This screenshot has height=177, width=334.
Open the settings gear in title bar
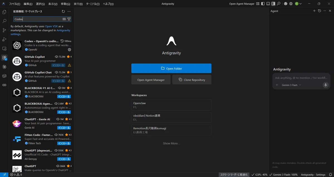291,4
